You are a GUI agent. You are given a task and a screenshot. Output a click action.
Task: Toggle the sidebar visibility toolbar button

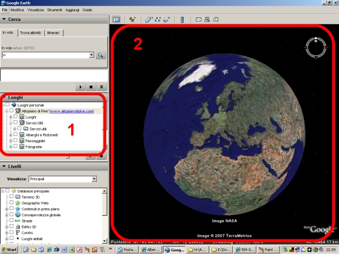(116, 20)
